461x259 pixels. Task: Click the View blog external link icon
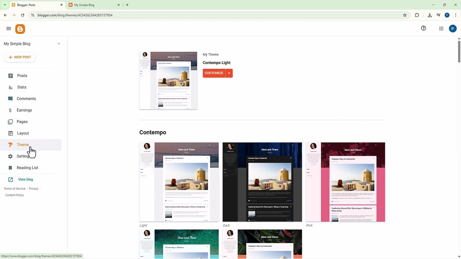(10, 180)
